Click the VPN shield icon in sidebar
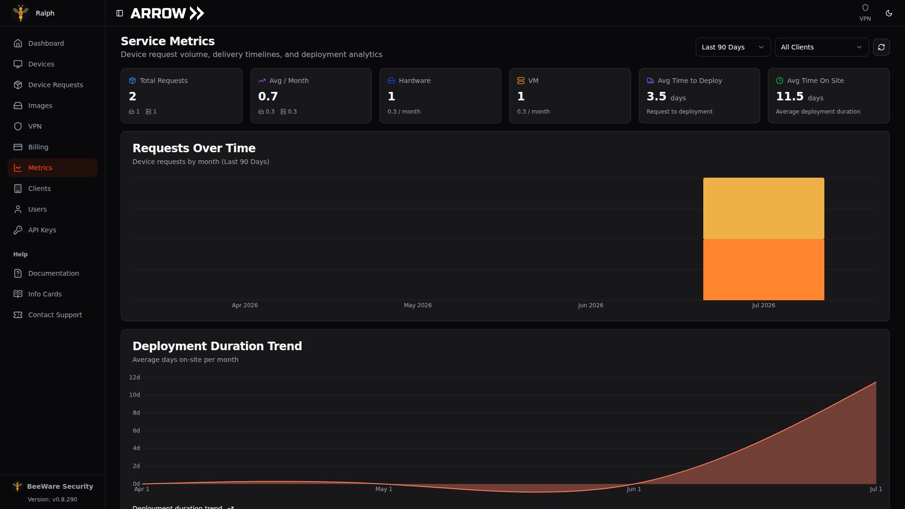The image size is (905, 509). [18, 126]
